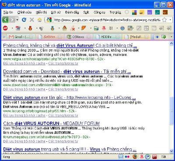The image size is (175, 161).
Task: Click the blue down-arrow download icon
Action: 52,28
